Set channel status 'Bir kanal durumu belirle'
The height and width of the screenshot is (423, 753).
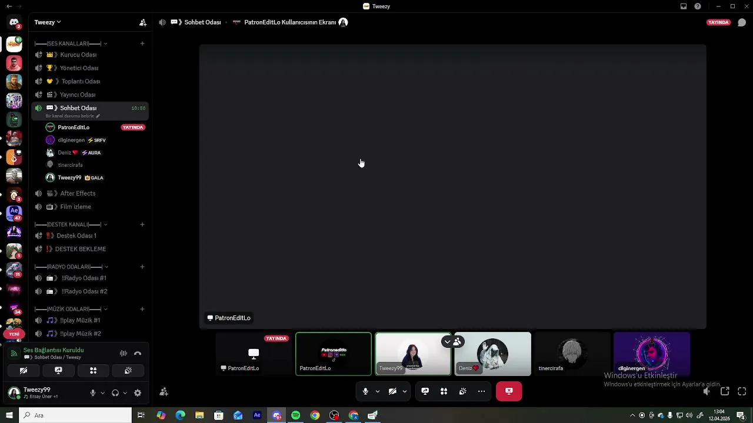pos(73,116)
